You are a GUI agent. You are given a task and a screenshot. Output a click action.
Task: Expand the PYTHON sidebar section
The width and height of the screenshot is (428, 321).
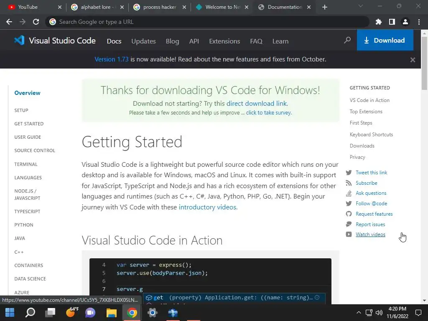point(24,225)
